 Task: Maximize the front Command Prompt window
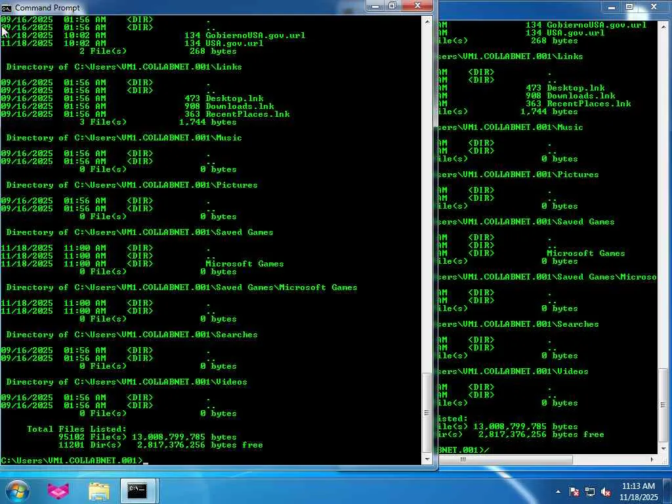click(392, 6)
